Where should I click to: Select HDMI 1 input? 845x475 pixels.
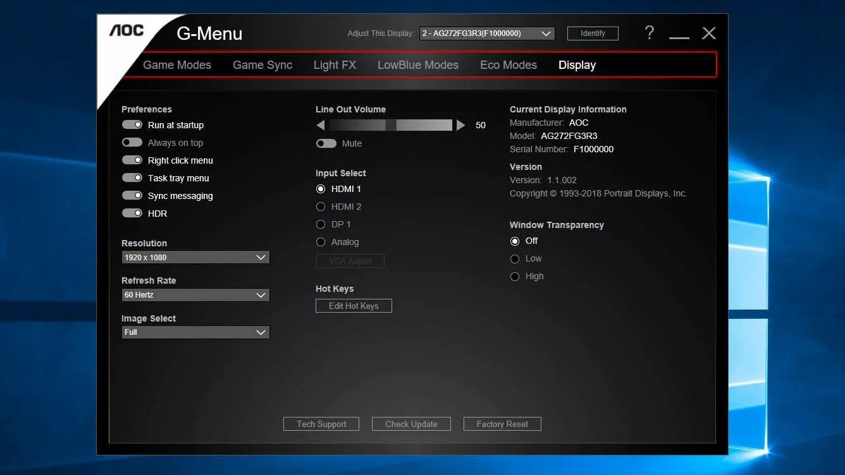[321, 189]
